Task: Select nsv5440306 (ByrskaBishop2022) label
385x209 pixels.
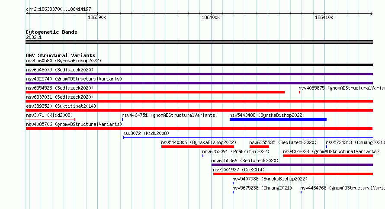Action: pyautogui.click(x=199, y=142)
